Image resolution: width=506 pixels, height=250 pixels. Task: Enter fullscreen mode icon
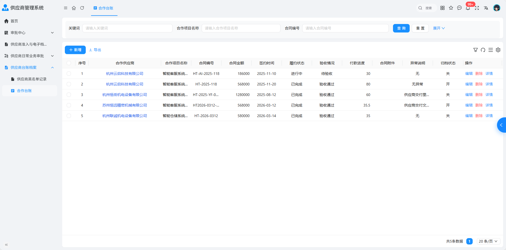pyautogui.click(x=477, y=8)
